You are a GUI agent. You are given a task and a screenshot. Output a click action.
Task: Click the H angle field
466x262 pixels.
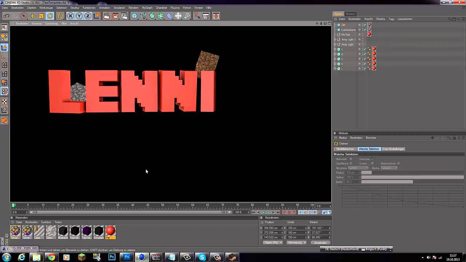(320, 228)
